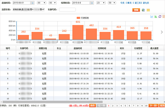Screen dimensions: 165x108
Task: Click the horizontal table scrollbar
Action: click(53, 102)
